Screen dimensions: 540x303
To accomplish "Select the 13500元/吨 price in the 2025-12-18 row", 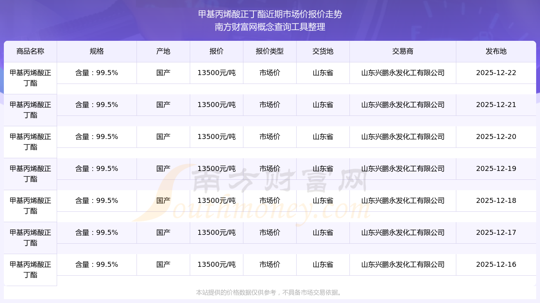I will 217,201.
